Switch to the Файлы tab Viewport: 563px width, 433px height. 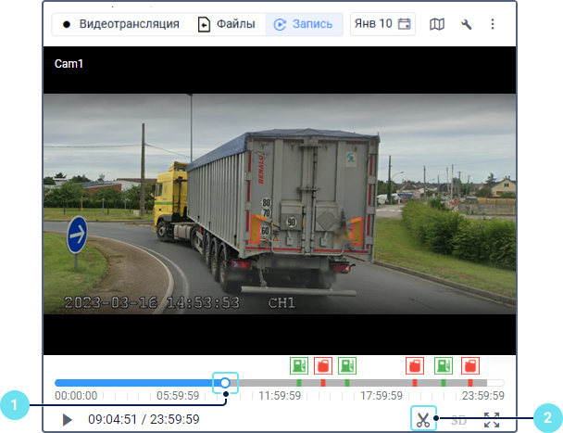point(227,24)
